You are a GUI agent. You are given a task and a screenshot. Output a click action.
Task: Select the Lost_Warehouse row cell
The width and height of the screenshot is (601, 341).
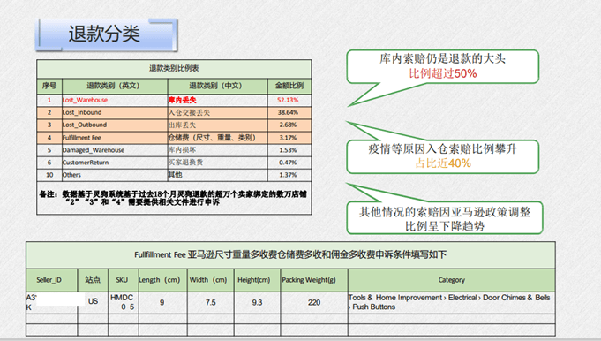(115, 100)
